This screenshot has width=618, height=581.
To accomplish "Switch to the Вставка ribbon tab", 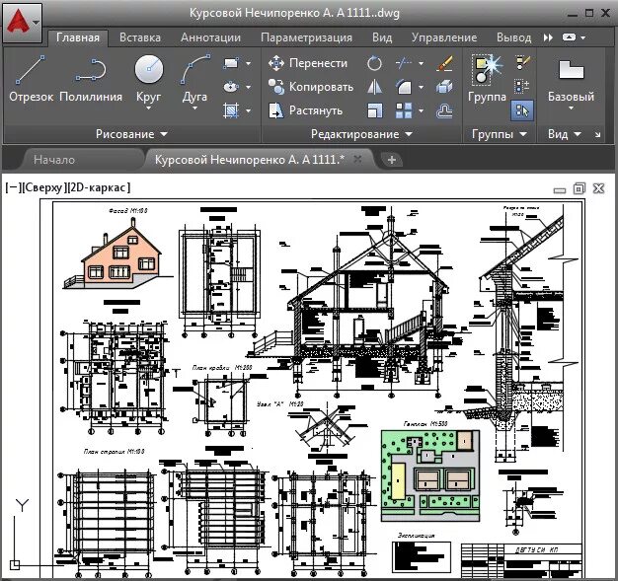I will point(140,37).
